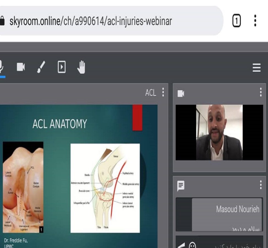Image resolution: width=268 pixels, height=248 pixels.
Task: Raise your hand in the webinar
Action: coord(81,67)
